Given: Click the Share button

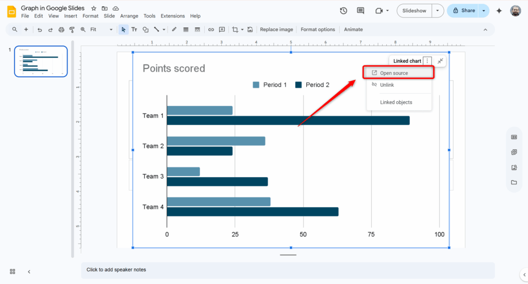Looking at the screenshot, I should pyautogui.click(x=463, y=11).
